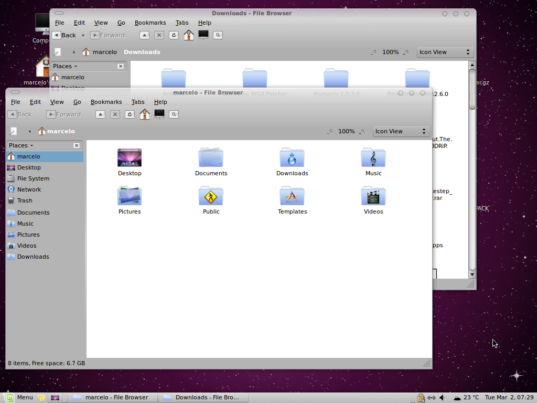Image resolution: width=537 pixels, height=403 pixels.
Task: Click the Reload icon in the marcelo window toolbar
Action: pos(130,114)
